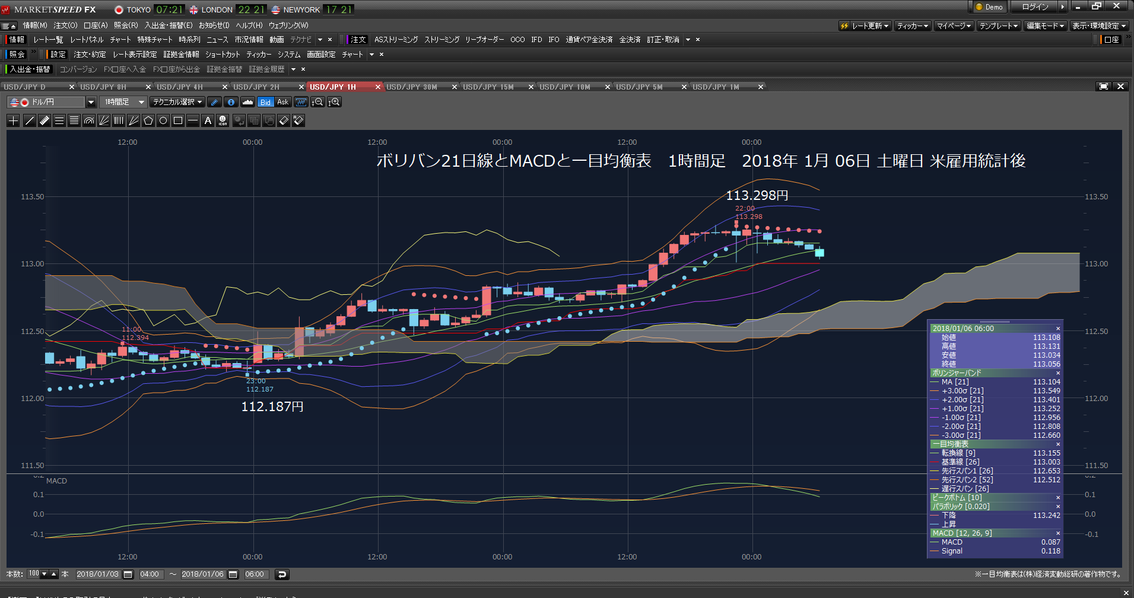1134x598 pixels.
Task: Close the 2018/01/06 06:00 price info header
Action: pos(1057,329)
